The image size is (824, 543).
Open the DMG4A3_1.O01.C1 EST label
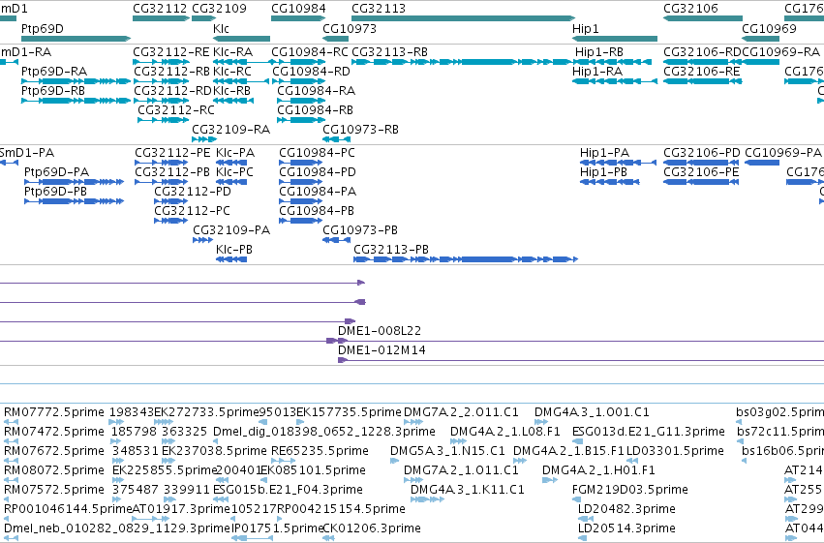tap(592, 412)
